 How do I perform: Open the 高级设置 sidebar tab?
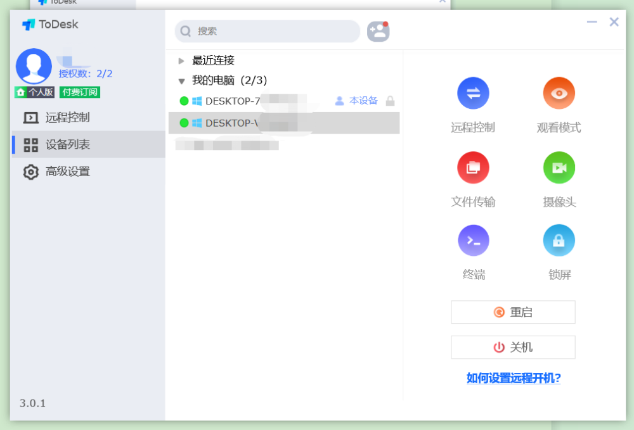[88, 172]
